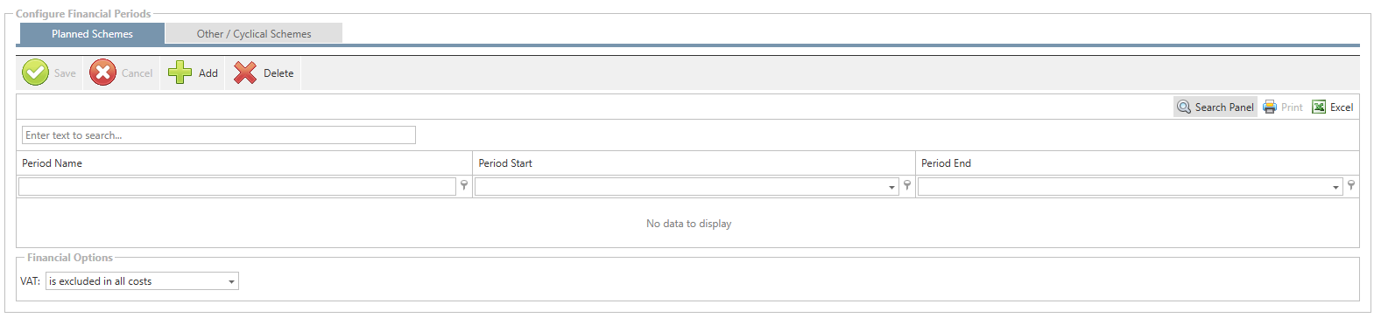
Task: Click the red Cancel icon
Action: [x=102, y=73]
